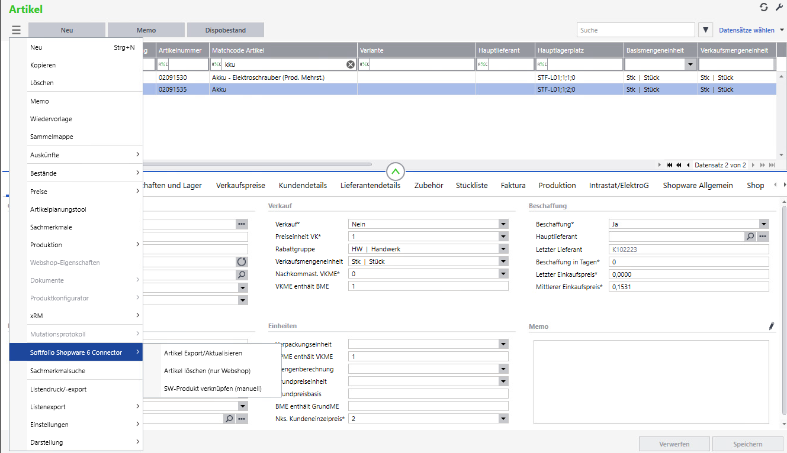The image size is (787, 453).
Task: Clear the Matchcode Artikel filter text
Action: [351, 64]
